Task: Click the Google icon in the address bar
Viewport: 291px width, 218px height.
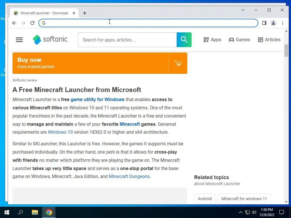Action: click(44, 23)
